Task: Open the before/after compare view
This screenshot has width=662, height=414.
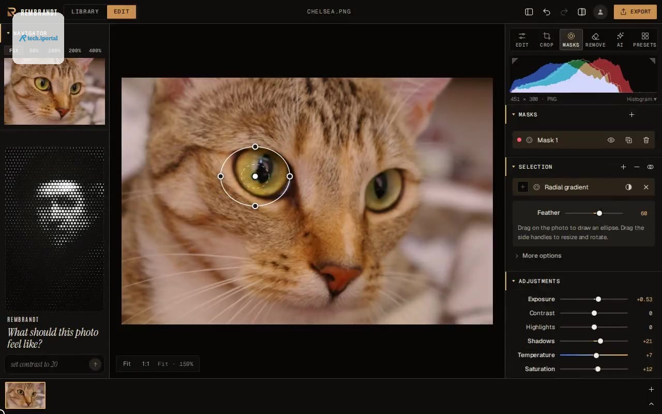Action: pyautogui.click(x=582, y=11)
